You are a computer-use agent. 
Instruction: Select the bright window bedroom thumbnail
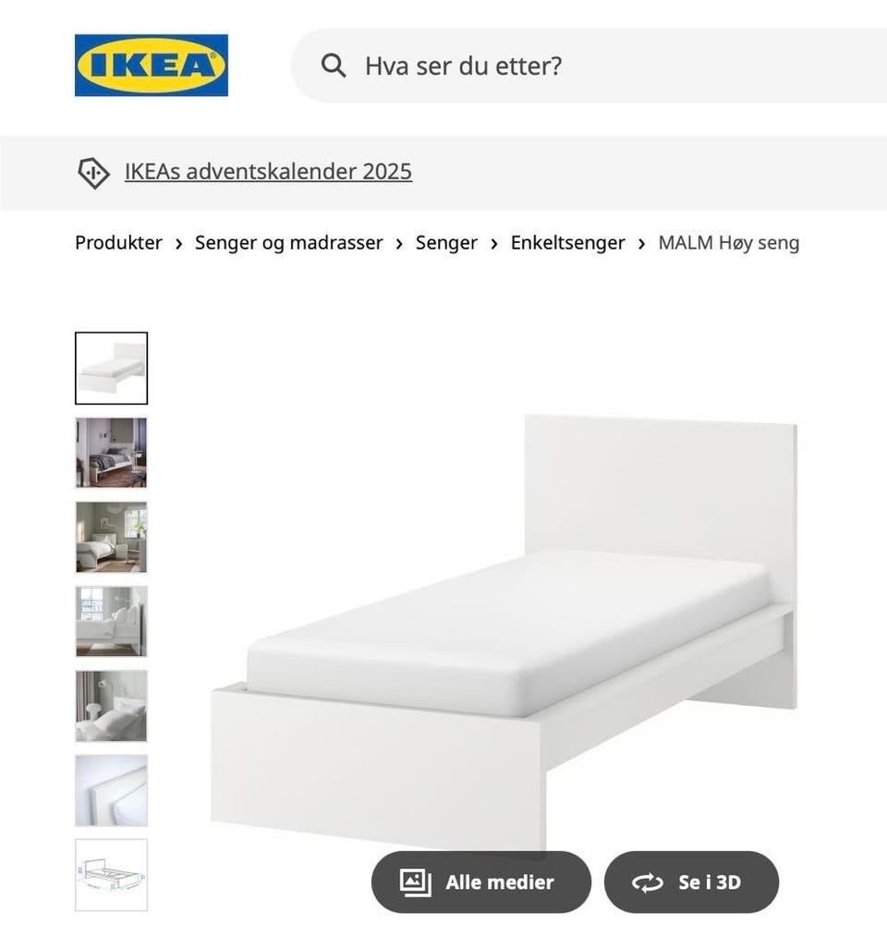click(112, 621)
